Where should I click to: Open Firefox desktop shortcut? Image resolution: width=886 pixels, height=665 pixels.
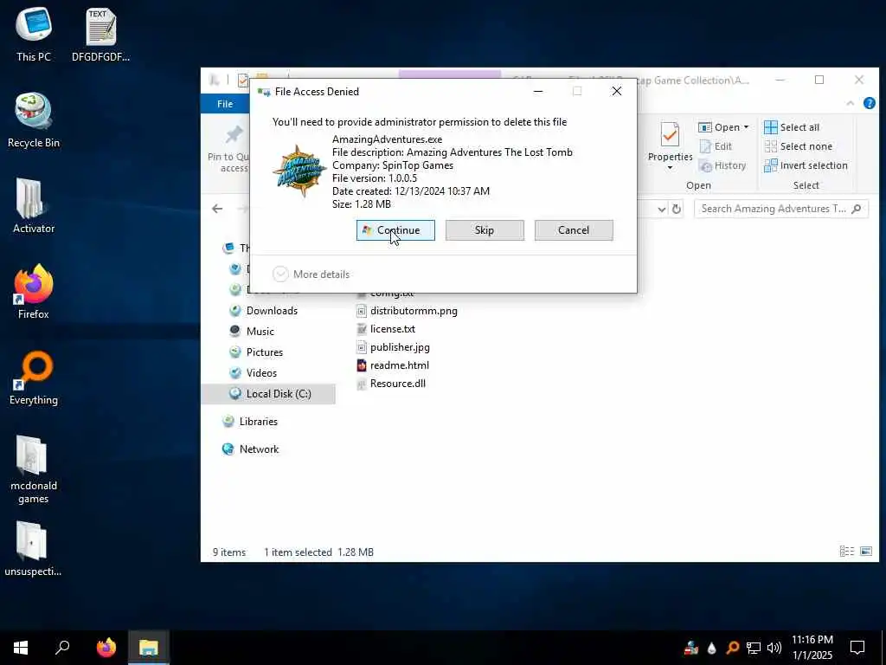pos(34,292)
